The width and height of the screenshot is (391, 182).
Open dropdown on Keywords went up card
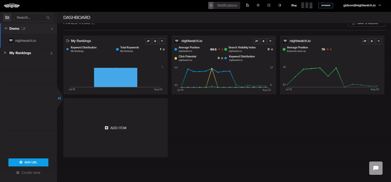click(378, 41)
